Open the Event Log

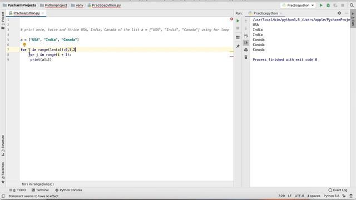338,190
